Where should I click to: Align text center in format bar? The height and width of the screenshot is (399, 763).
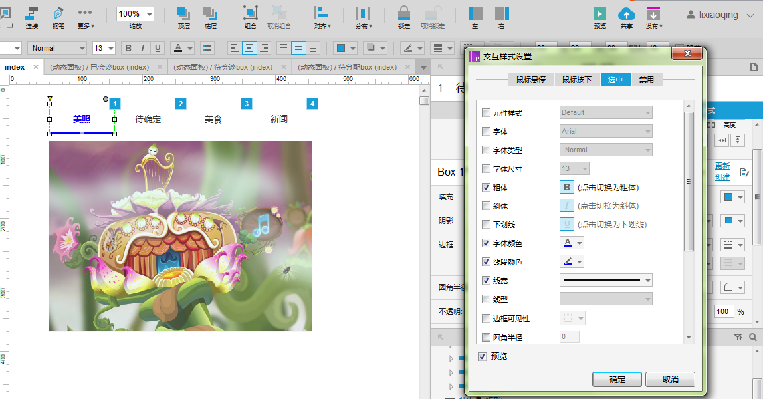point(249,48)
